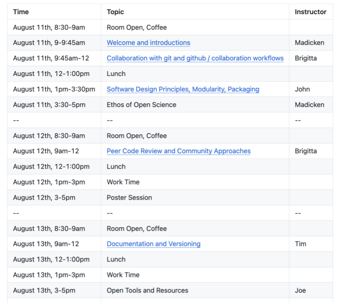The height and width of the screenshot is (306, 341).
Task: Click instructor name Joe
Action: (300, 291)
